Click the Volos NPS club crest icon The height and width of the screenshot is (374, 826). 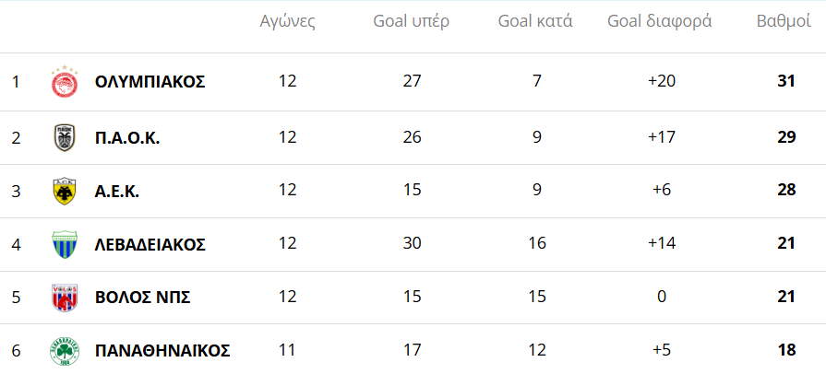click(65, 298)
